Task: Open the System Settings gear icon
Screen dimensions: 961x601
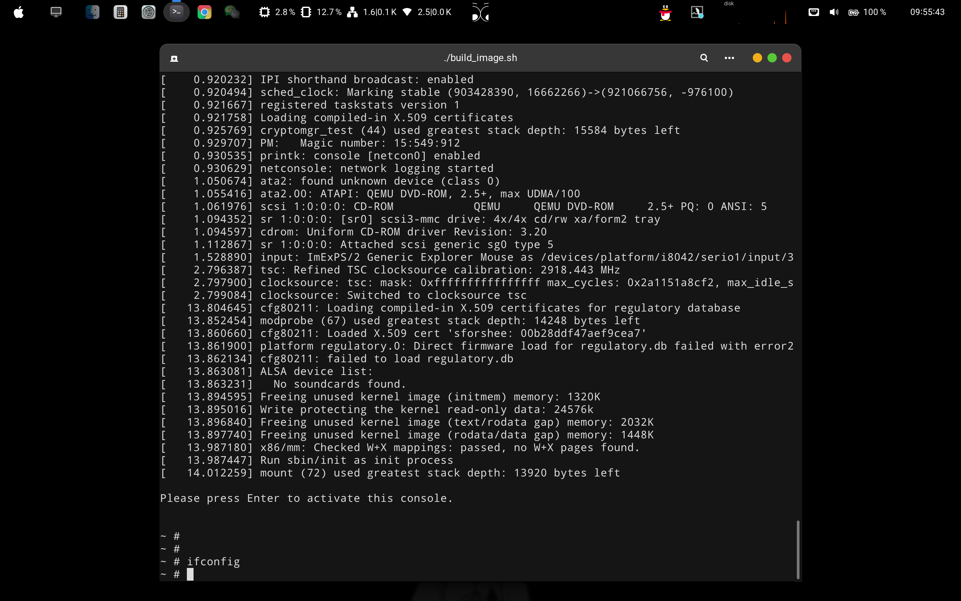Action: [x=148, y=12]
